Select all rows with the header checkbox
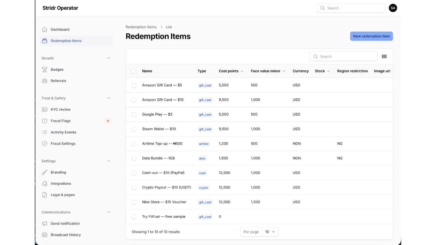Viewport: 436px width, 245px height. (x=134, y=71)
